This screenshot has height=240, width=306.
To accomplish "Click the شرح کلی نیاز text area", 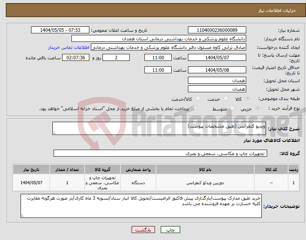I will (159, 128).
